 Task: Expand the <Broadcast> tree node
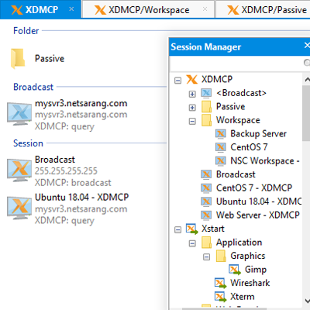(192, 94)
